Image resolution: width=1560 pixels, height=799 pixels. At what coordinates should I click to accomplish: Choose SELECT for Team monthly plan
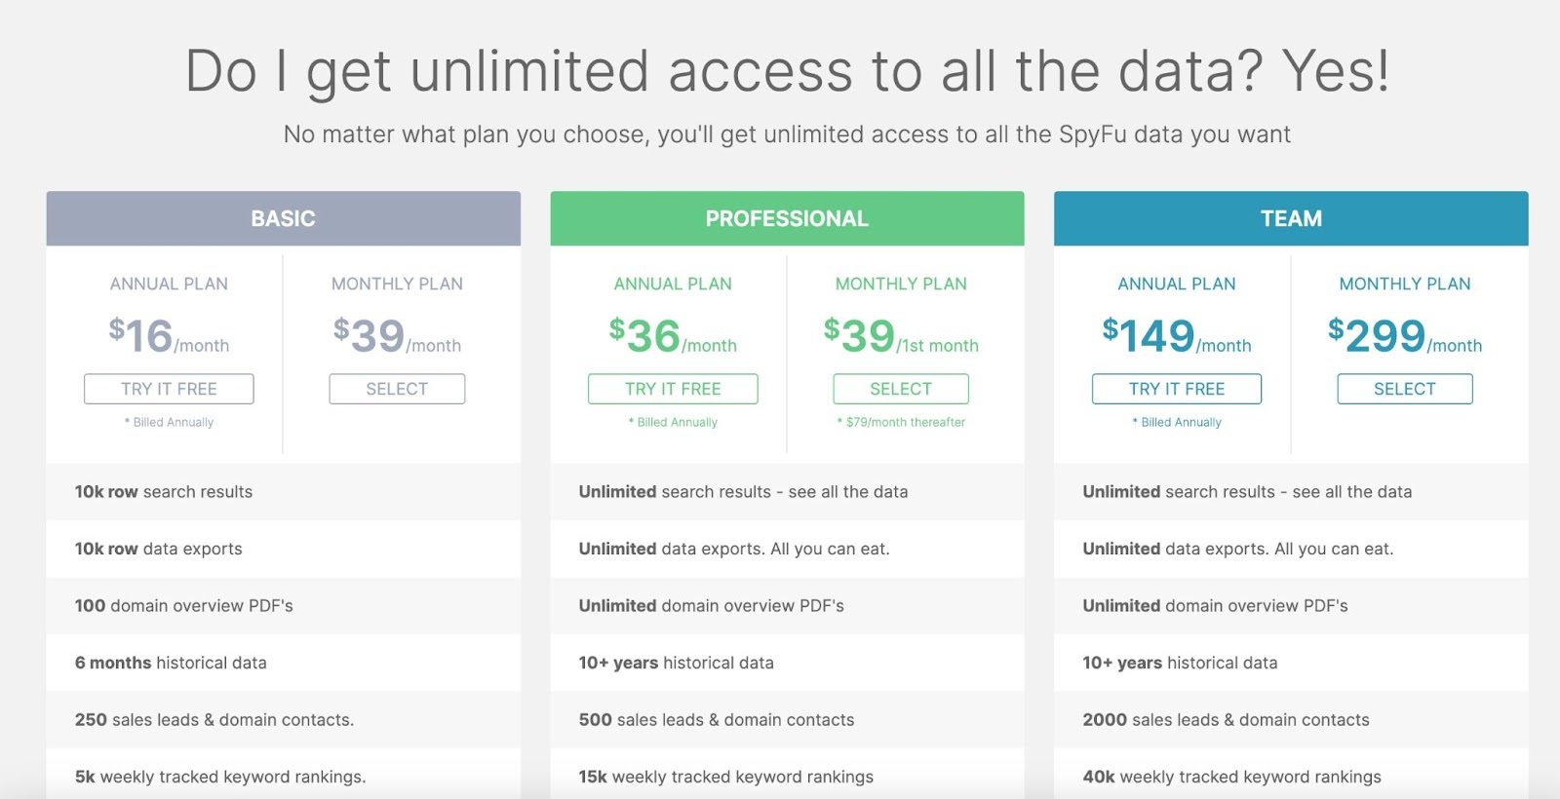1405,389
